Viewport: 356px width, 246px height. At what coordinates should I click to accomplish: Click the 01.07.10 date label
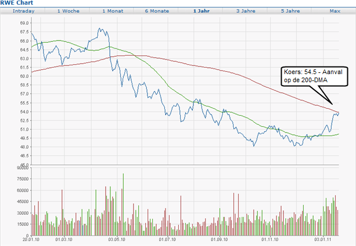point(168,238)
